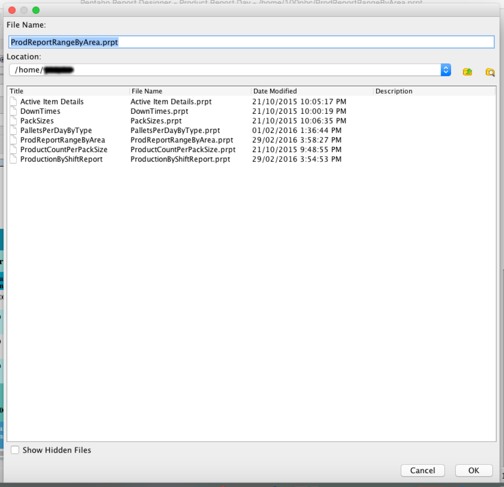Click file name ProductionByShiftReport.prpt
The image size is (504, 487).
pos(180,159)
